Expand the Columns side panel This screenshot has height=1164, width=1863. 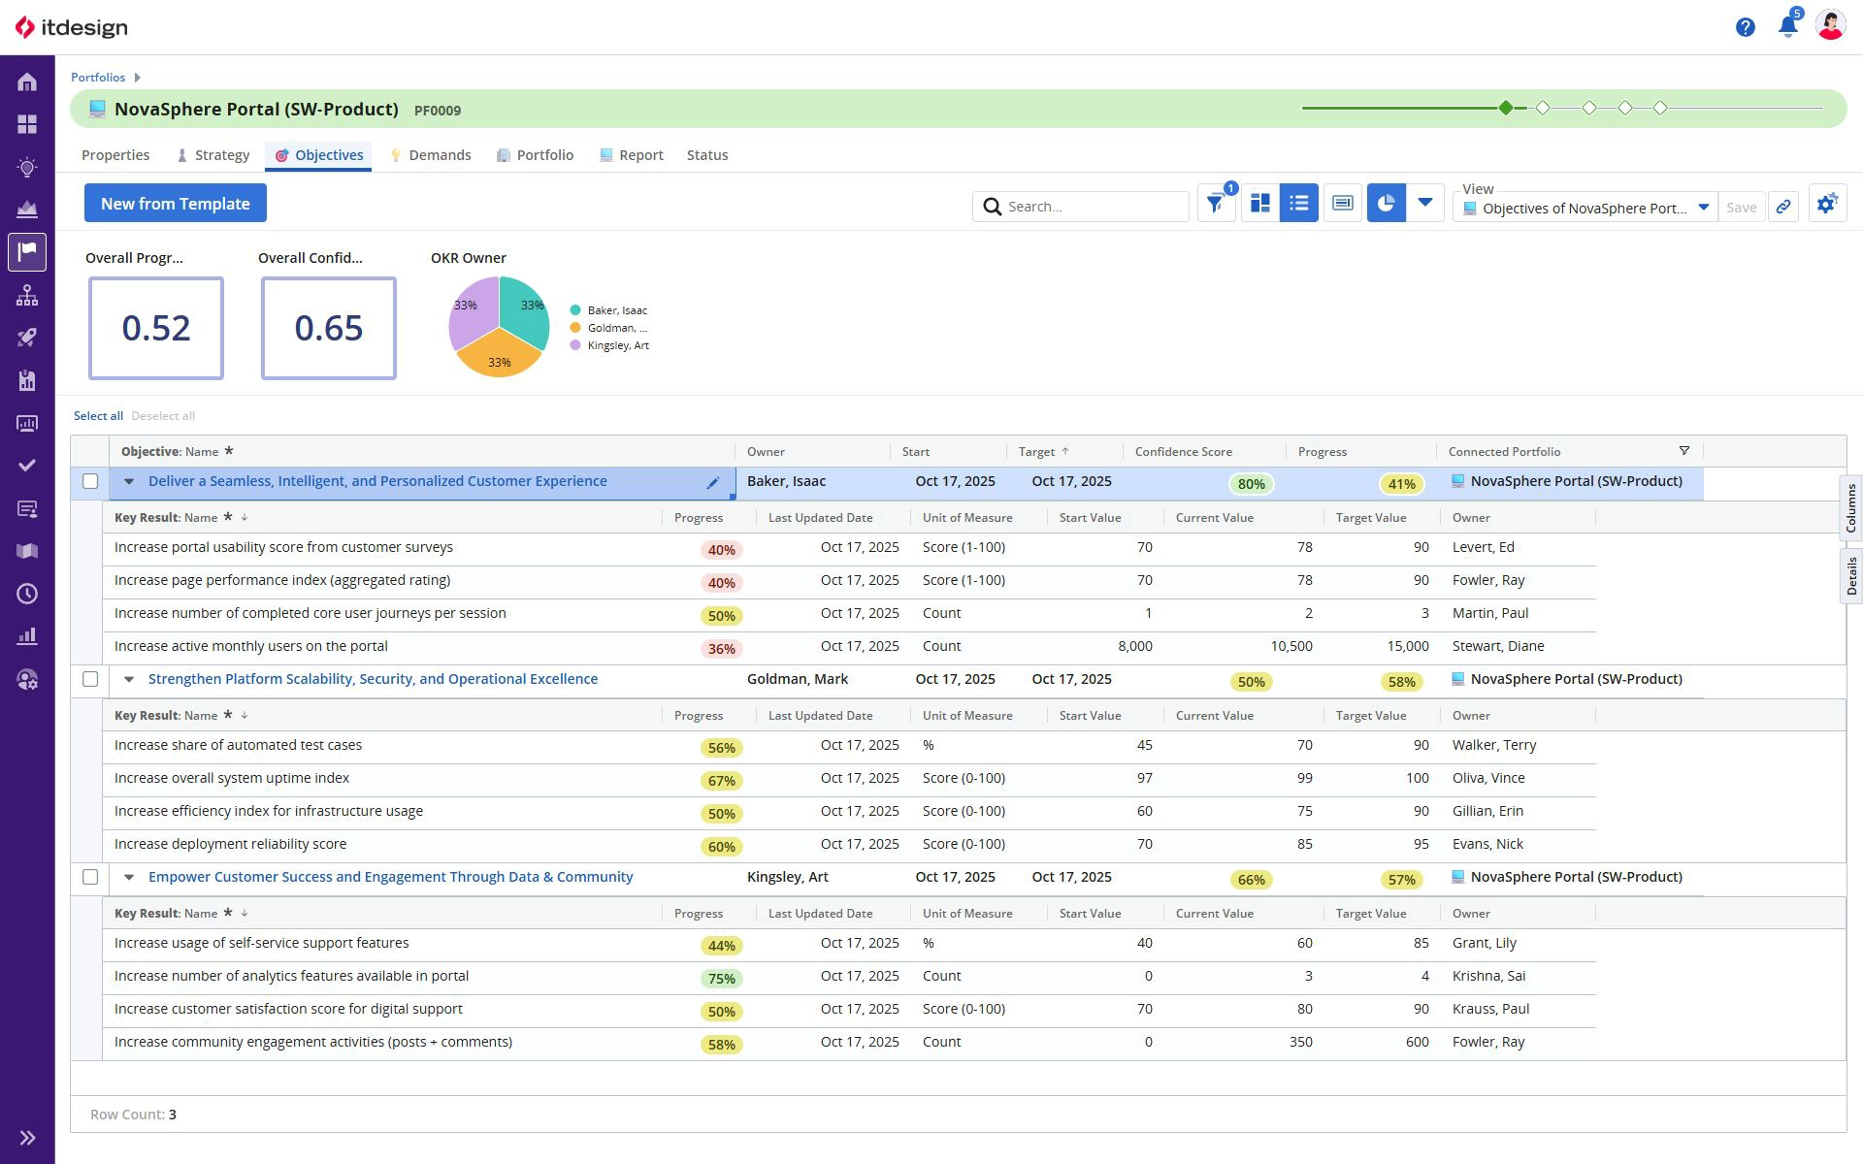(x=1851, y=508)
